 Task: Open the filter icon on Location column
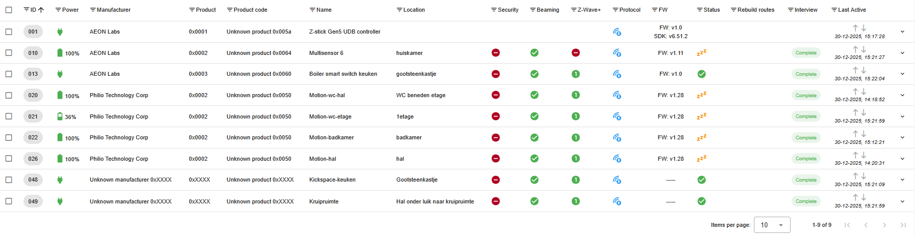pyautogui.click(x=400, y=10)
